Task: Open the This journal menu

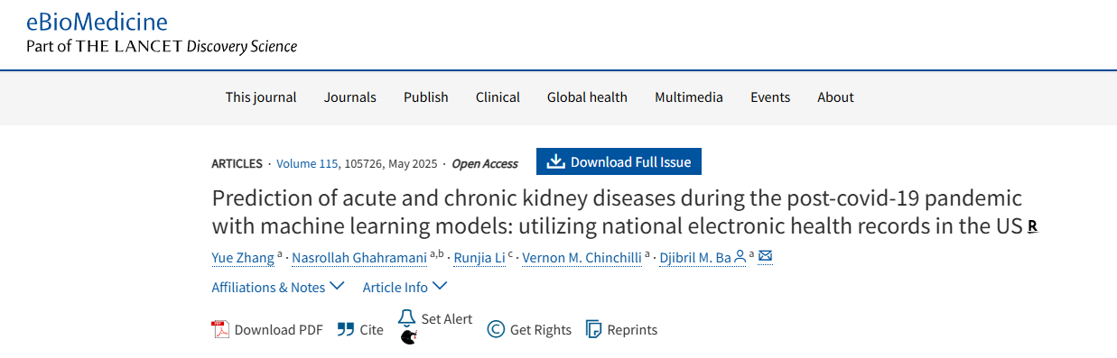Action: (x=261, y=97)
